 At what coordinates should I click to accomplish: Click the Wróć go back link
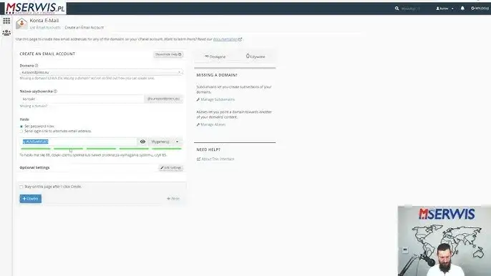(x=173, y=198)
